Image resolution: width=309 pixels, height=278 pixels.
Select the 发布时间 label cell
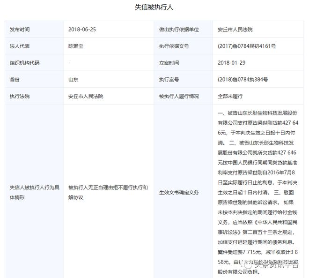(34, 30)
